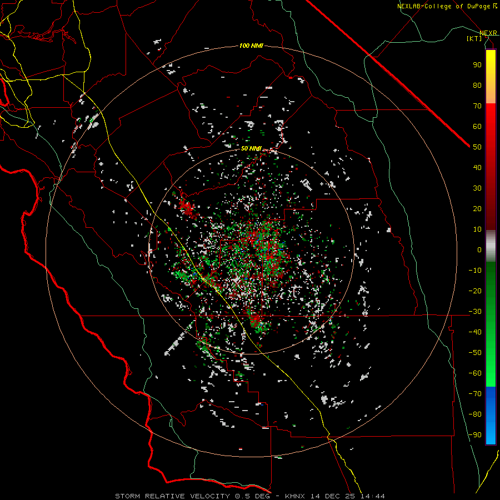Click the -60 value on velocity scale

(475, 373)
